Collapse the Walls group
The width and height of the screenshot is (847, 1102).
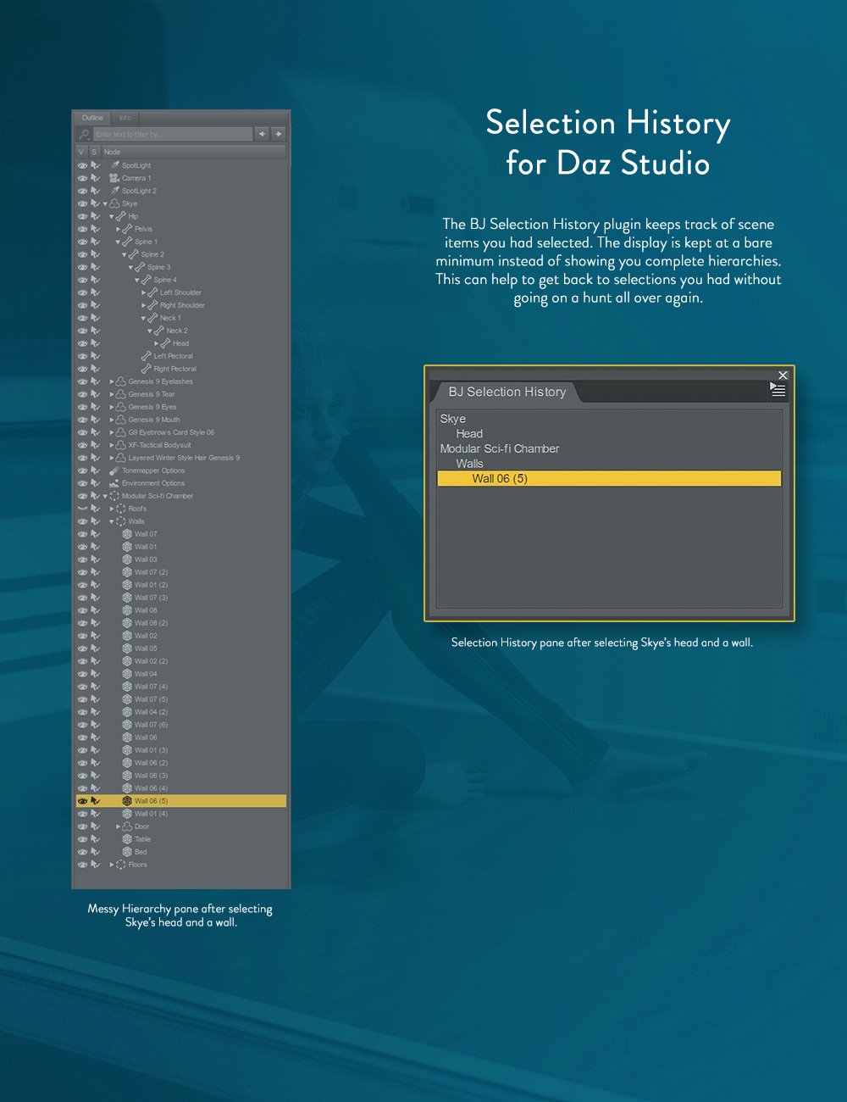pyautogui.click(x=111, y=520)
